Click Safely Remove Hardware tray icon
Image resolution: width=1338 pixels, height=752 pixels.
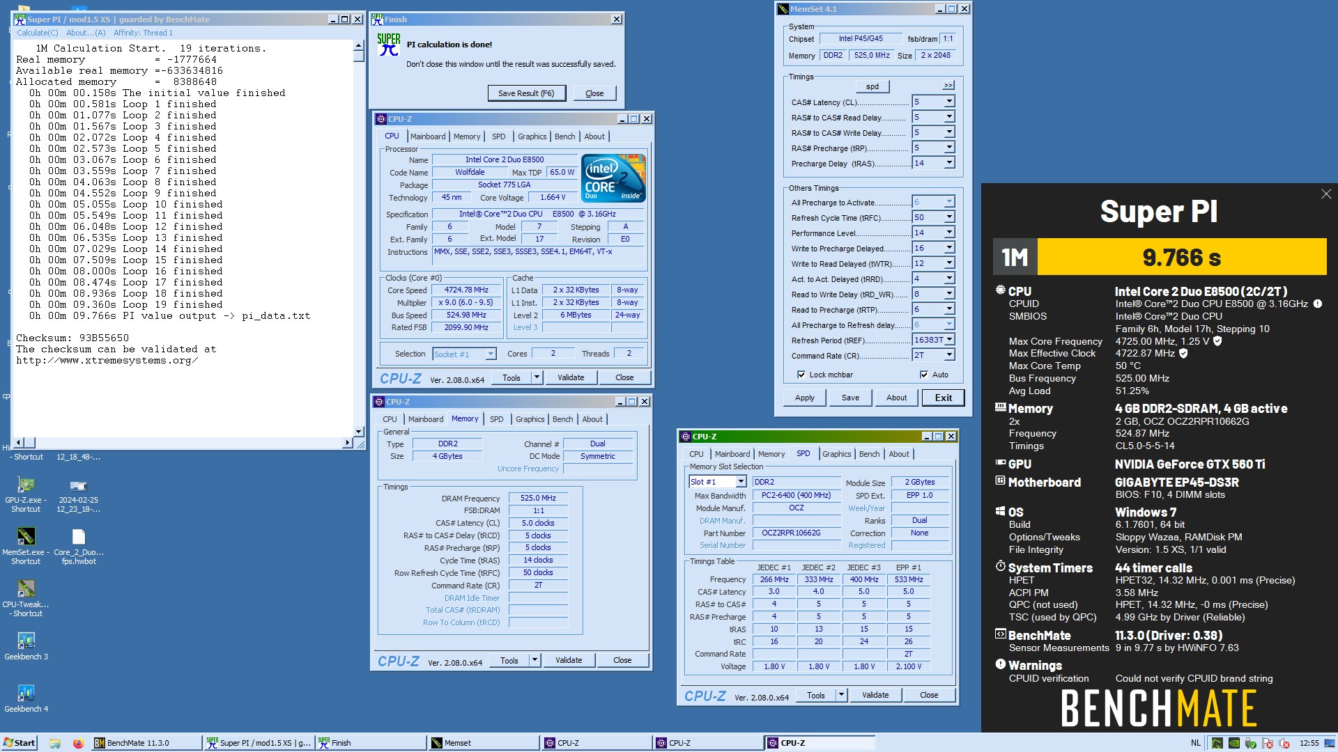1250,743
